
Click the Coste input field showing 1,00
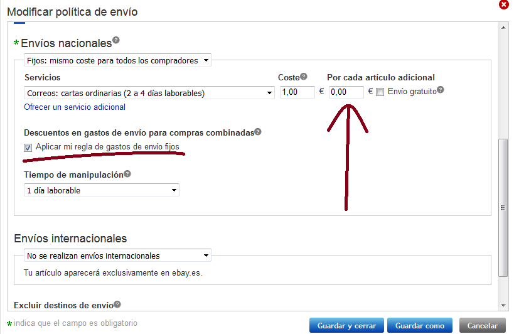point(297,92)
